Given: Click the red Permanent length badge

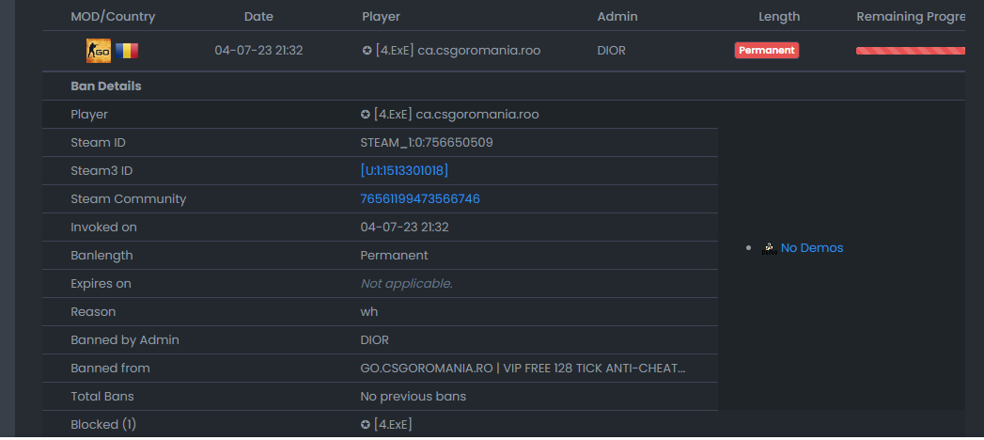Looking at the screenshot, I should [766, 50].
